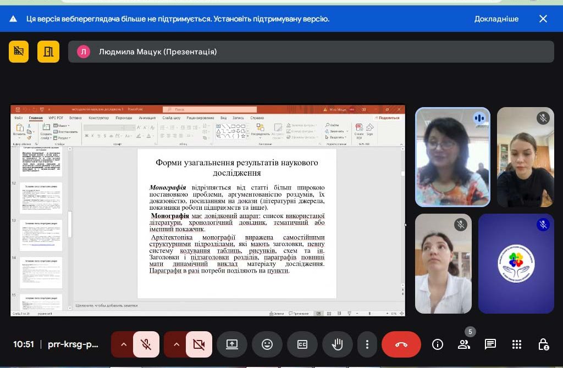Open meeting details info icon
The width and height of the screenshot is (563, 368).
click(438, 344)
